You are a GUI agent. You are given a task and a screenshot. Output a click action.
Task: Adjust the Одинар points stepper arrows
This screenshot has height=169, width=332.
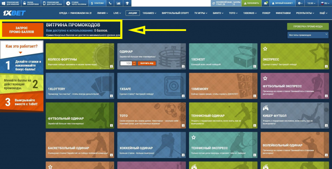click(134, 63)
